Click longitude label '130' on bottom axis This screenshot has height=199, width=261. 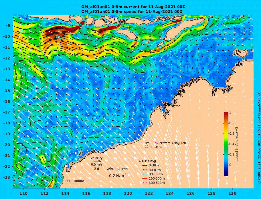[232, 193]
